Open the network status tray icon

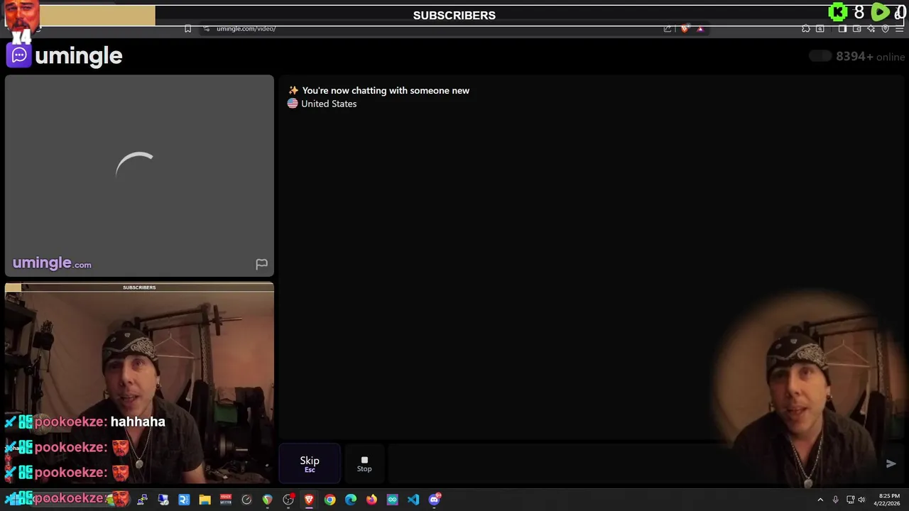click(x=850, y=500)
